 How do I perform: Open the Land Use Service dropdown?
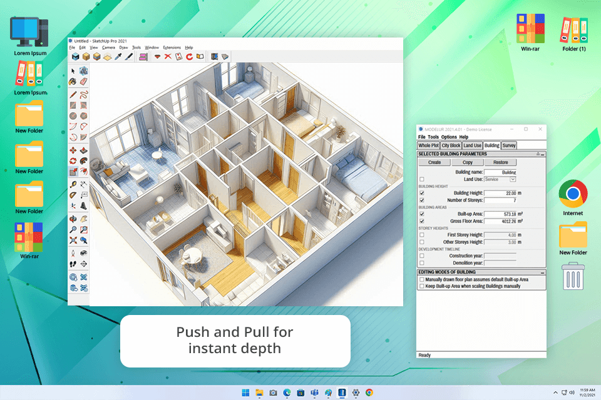[x=513, y=179]
